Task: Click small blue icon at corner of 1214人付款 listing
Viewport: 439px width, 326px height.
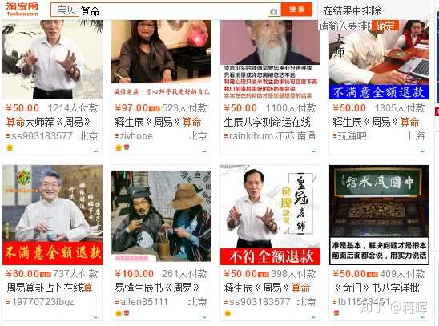Action: 96,151
